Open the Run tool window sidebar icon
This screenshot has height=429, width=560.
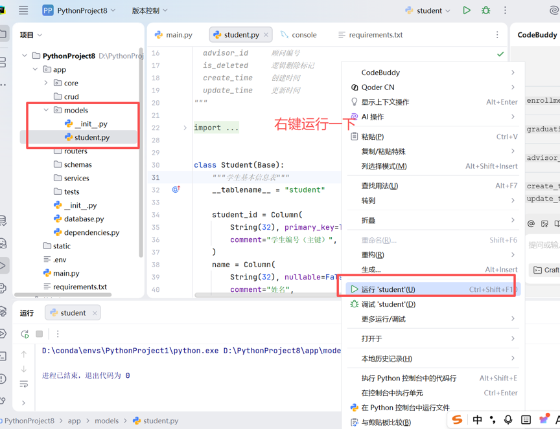3,265
